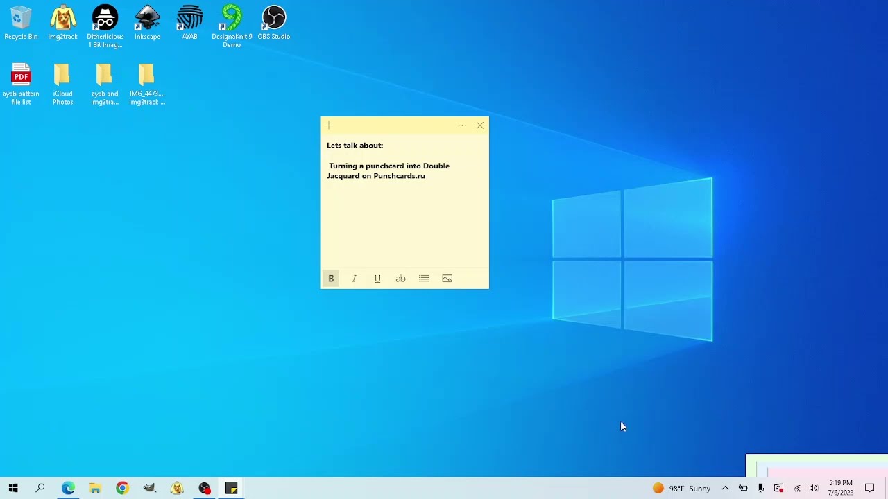Expand the hidden system tray icons chevron
This screenshot has width=888, height=499.
coord(725,489)
